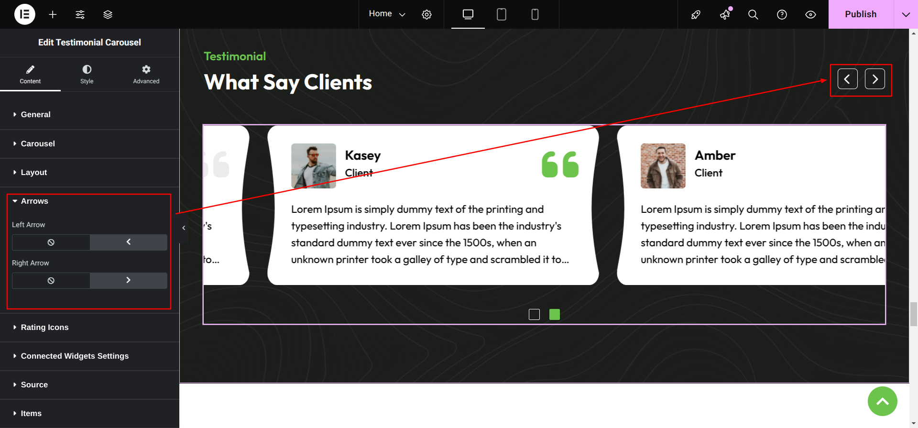Click Edit Testimonial Carousel panel title
The width and height of the screenshot is (918, 428).
pyautogui.click(x=89, y=43)
